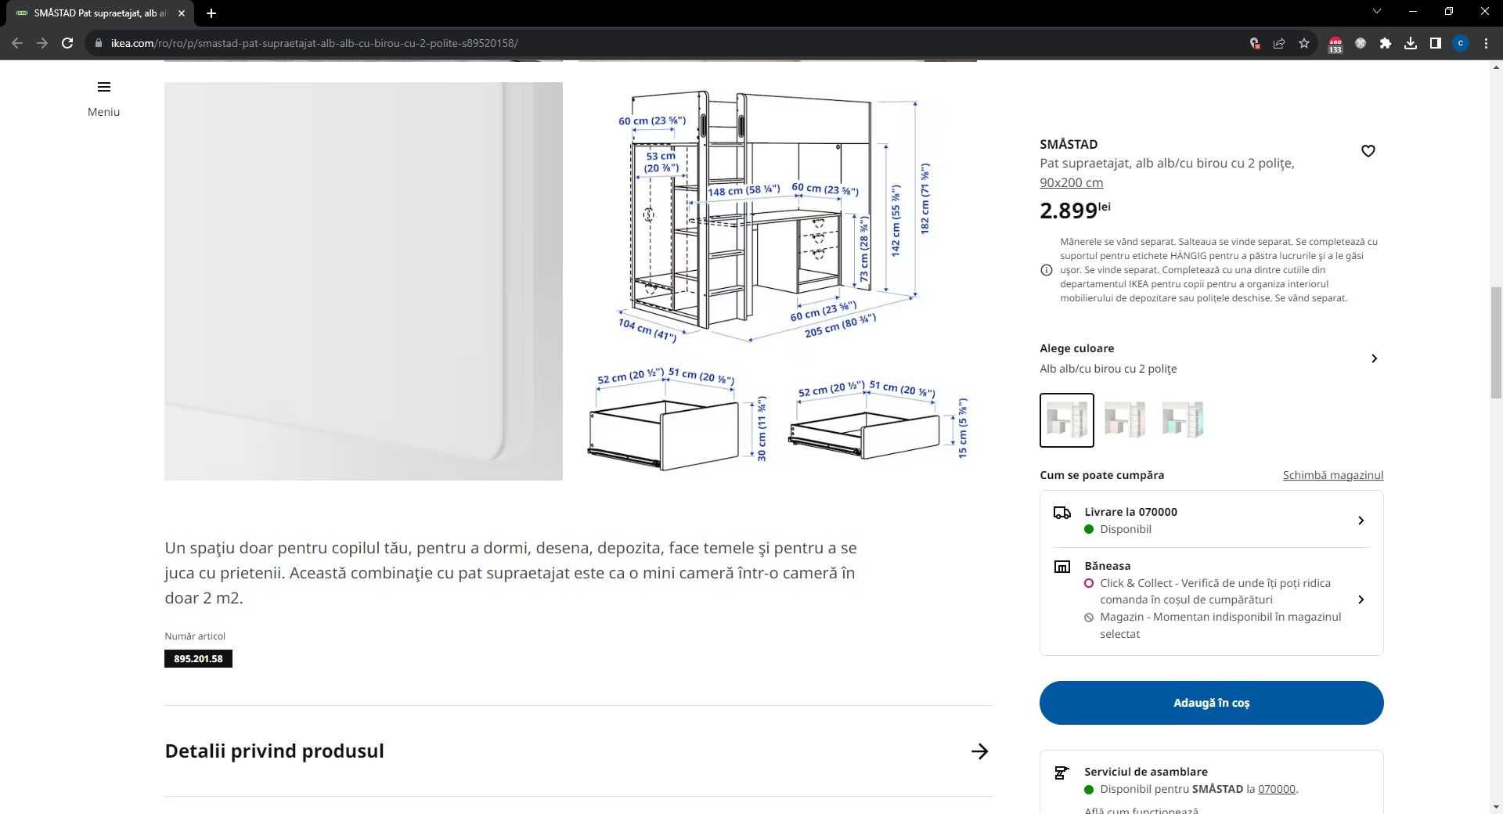Screen dimensions: 1503x814
Task: Open browser downloads icon
Action: tap(1411, 43)
